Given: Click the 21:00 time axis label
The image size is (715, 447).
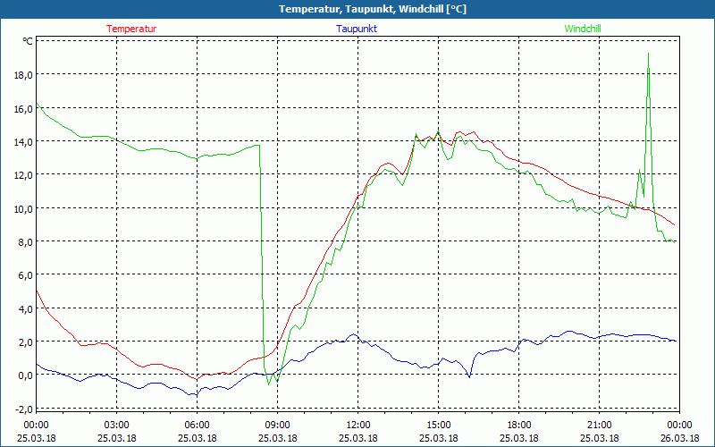Looking at the screenshot, I should 599,426.
